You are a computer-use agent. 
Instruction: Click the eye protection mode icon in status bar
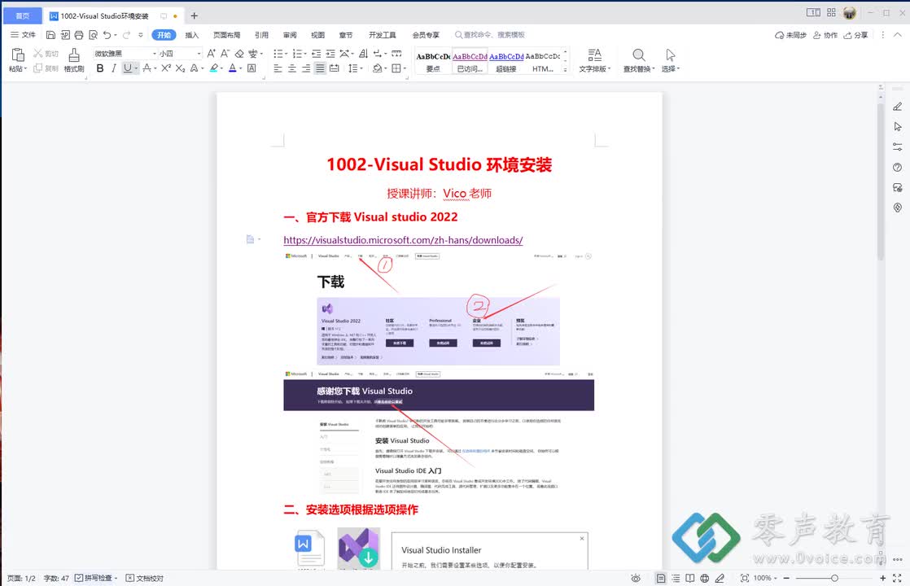point(636,578)
